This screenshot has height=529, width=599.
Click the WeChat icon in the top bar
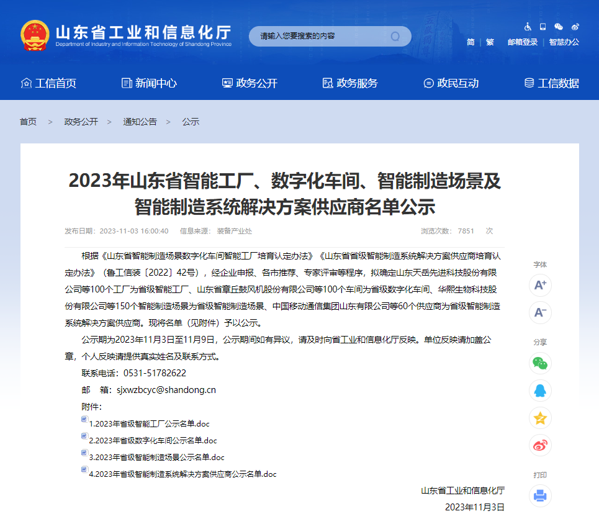(x=559, y=27)
